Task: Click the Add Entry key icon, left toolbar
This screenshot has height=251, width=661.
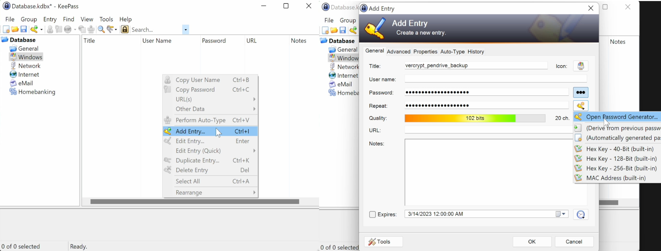Action: [x=35, y=29]
